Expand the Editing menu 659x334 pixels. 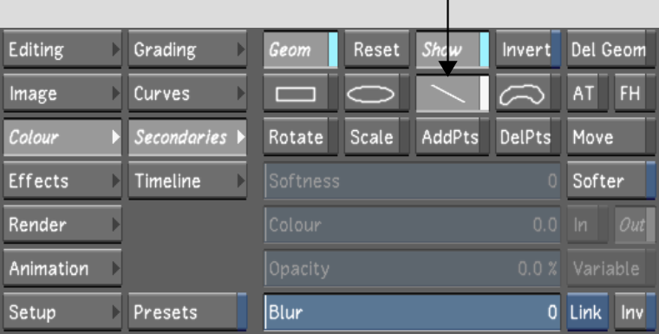point(62,49)
